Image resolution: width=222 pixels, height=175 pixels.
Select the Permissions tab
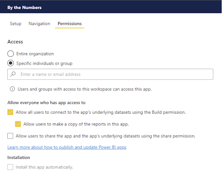point(70,23)
